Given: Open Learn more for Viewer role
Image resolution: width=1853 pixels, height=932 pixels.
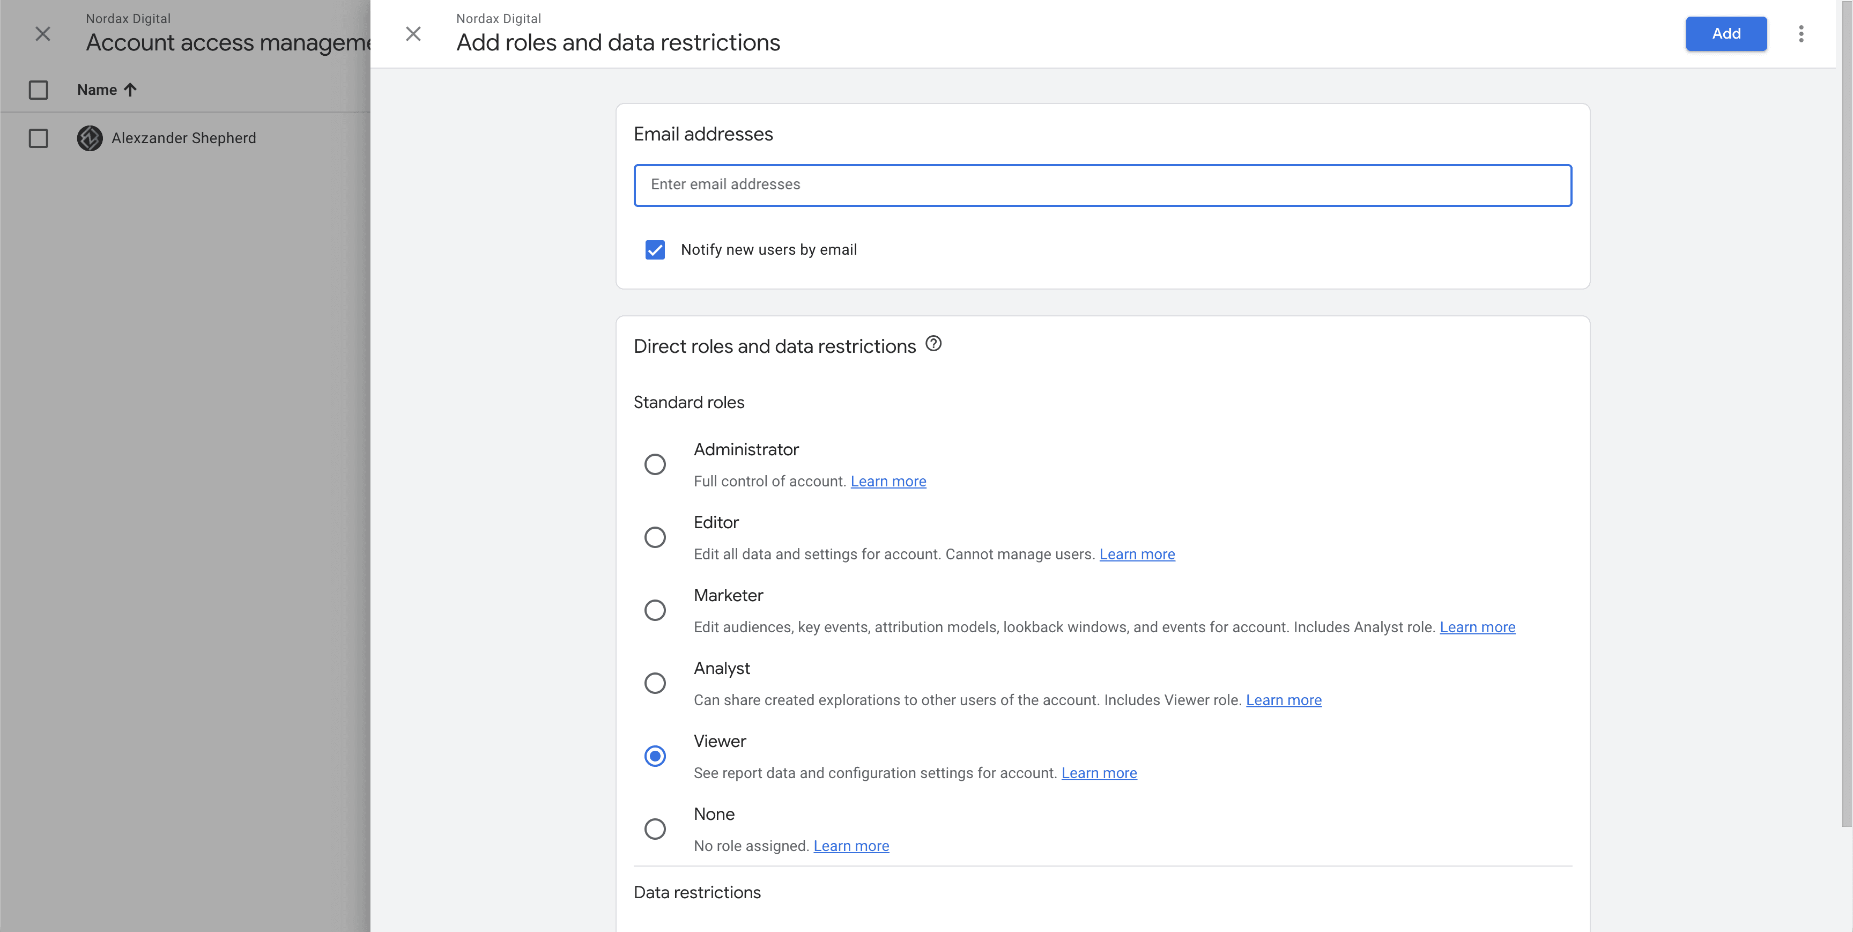Looking at the screenshot, I should pyautogui.click(x=1099, y=773).
